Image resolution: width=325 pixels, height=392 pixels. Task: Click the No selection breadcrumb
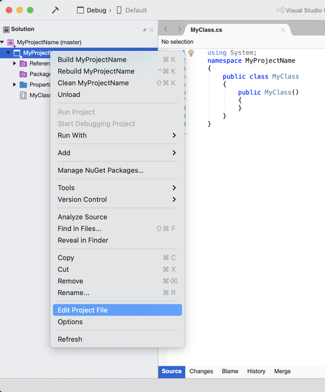click(177, 42)
